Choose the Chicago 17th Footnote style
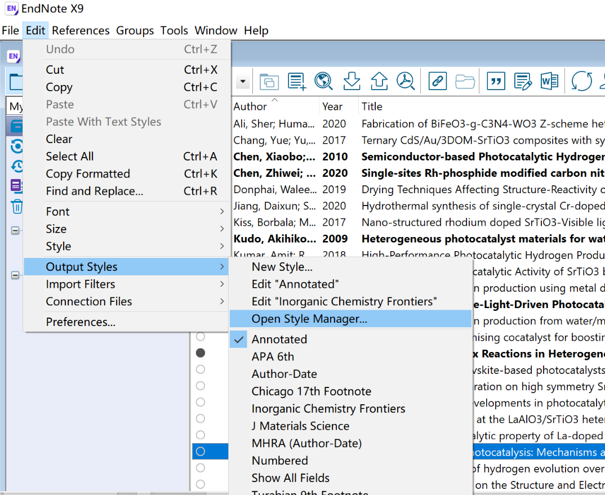 [x=350, y=391]
